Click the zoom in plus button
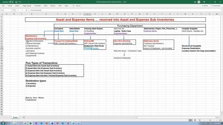 coord(217,120)
